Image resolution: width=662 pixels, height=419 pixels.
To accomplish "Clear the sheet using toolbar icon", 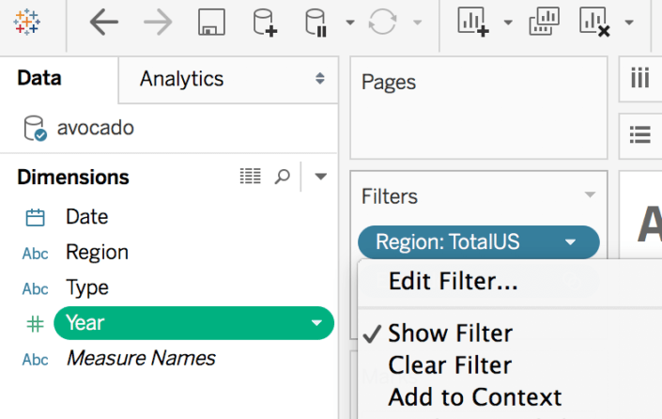I will tap(595, 23).
